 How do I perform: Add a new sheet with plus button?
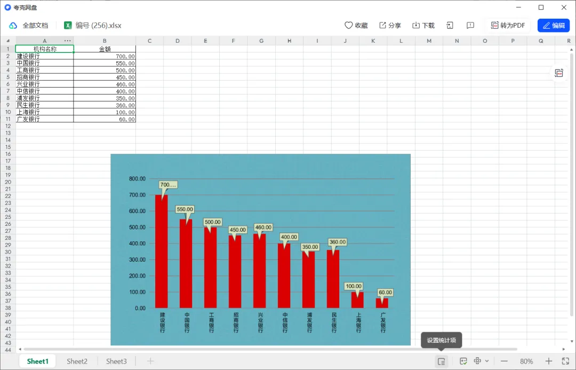(x=150, y=361)
